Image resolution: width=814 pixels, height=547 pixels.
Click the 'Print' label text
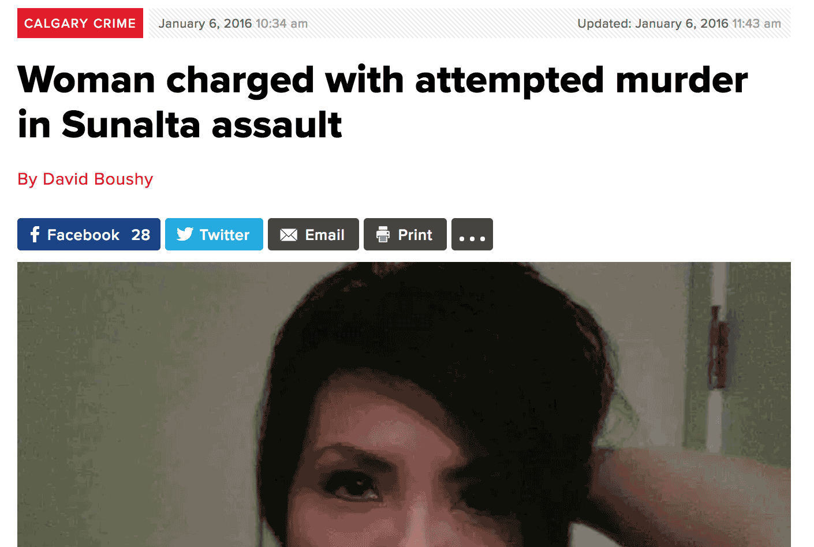(x=415, y=235)
